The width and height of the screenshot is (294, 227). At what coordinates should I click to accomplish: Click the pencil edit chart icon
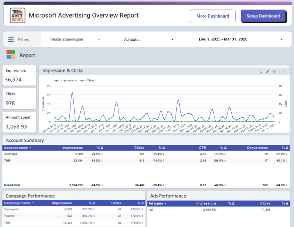[x=267, y=72]
